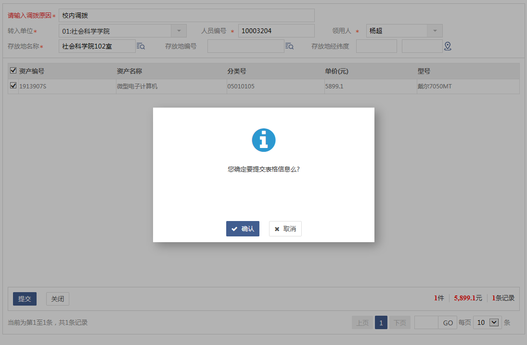
Task: Select the 转入单位 combo box 01:社会科学学院
Action: click(123, 31)
